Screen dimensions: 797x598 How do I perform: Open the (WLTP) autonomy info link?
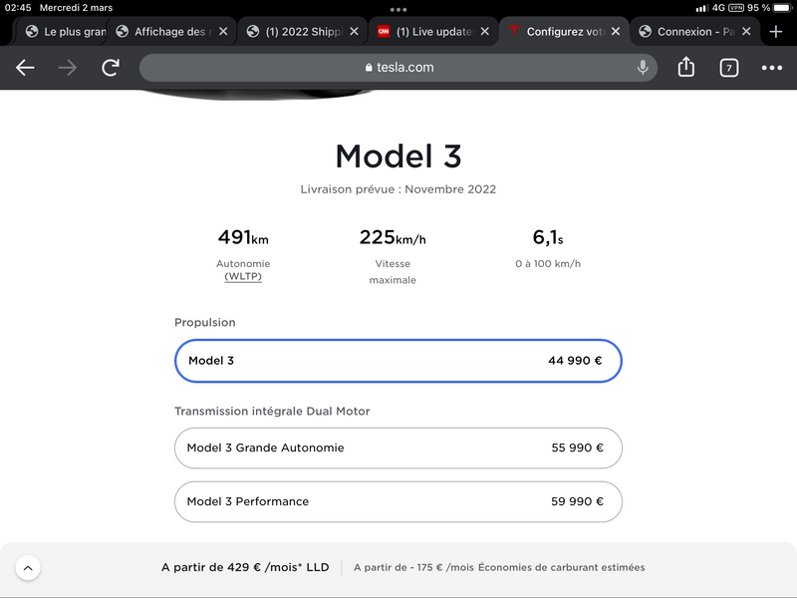243,277
